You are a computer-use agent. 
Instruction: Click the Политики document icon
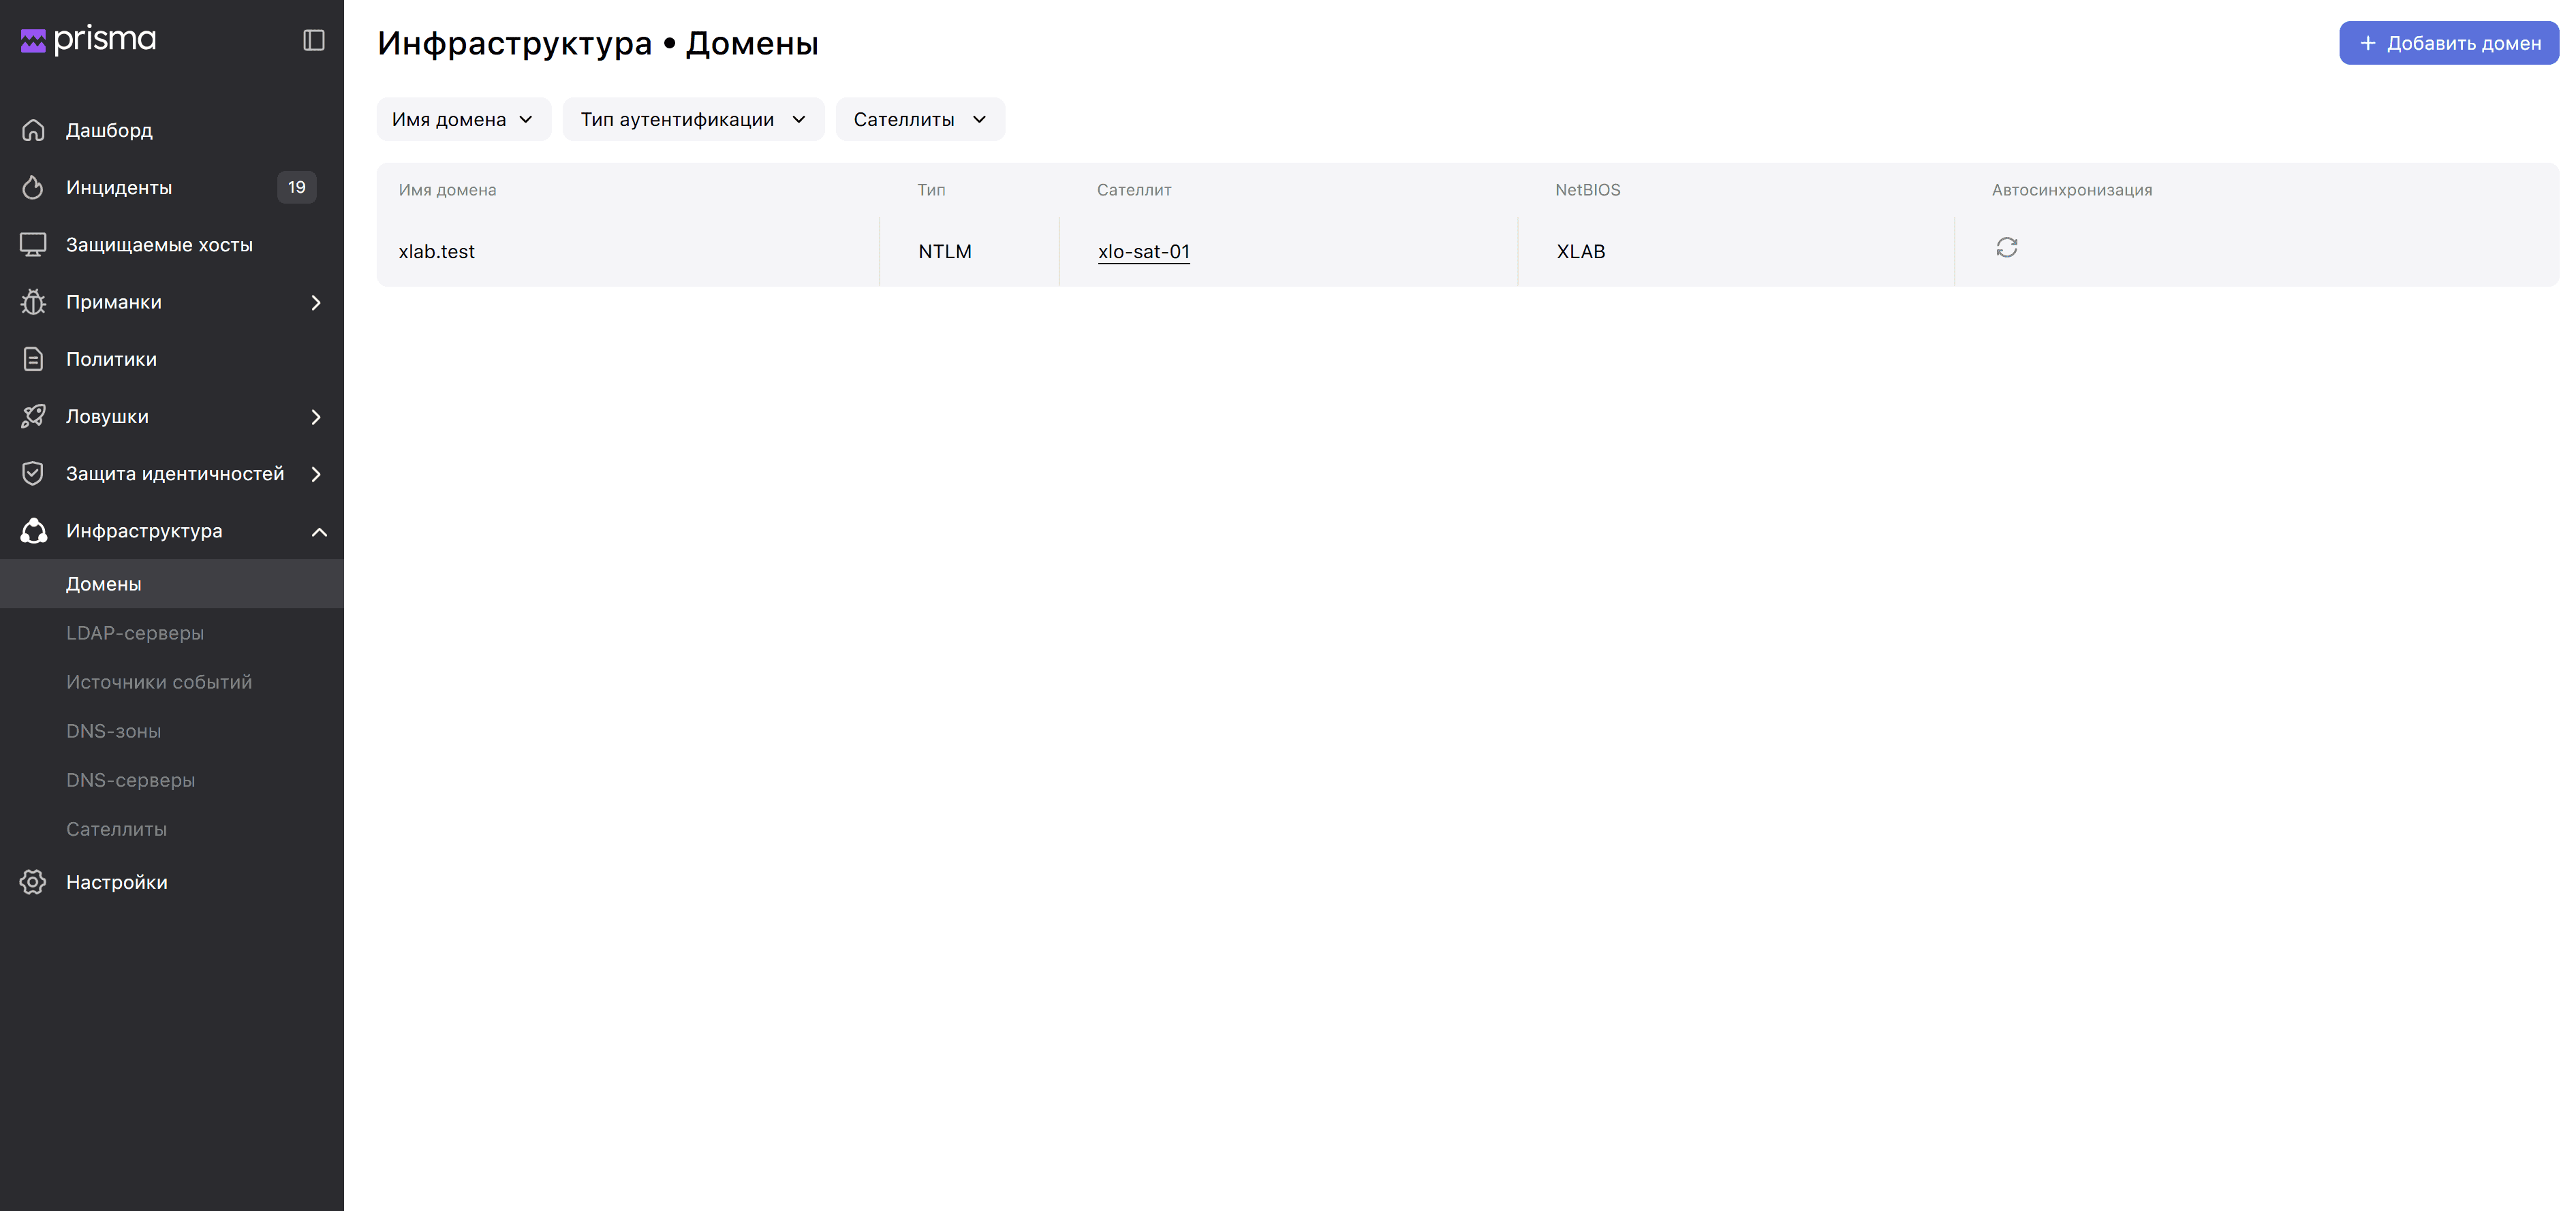[x=33, y=359]
